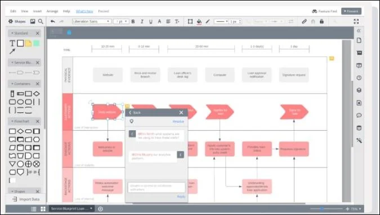Open the Arrange menu
The image size is (380, 215).
(52, 11)
